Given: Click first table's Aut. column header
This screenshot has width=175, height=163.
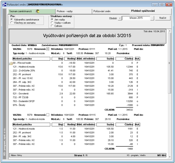Looking at the screenshot, I should 137,59.
